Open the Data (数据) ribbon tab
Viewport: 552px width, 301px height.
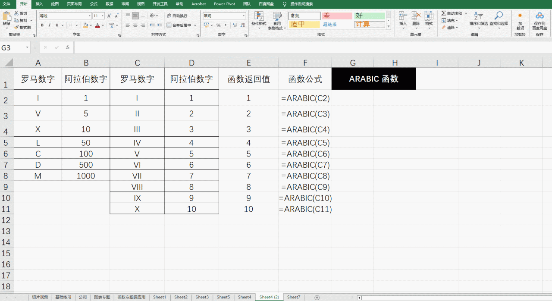(x=110, y=3)
